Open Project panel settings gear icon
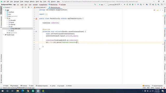Screen dimensions: 166x93 [x=29, y=7]
